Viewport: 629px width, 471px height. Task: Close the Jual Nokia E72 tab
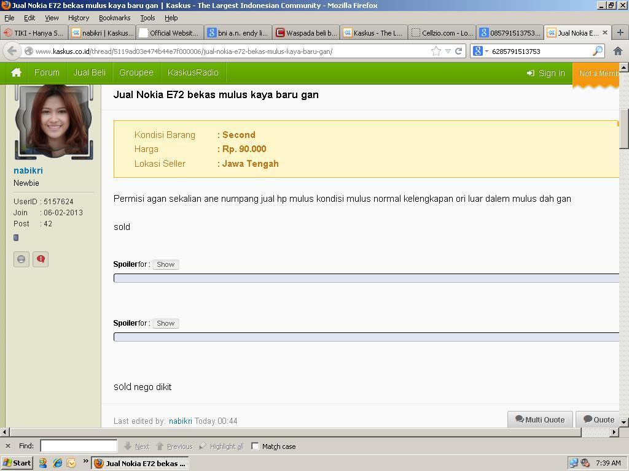pos(605,33)
